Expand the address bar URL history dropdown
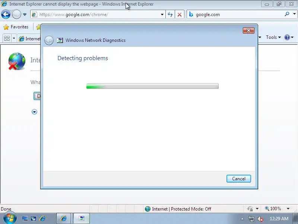The image size is (298, 224). click(162, 15)
